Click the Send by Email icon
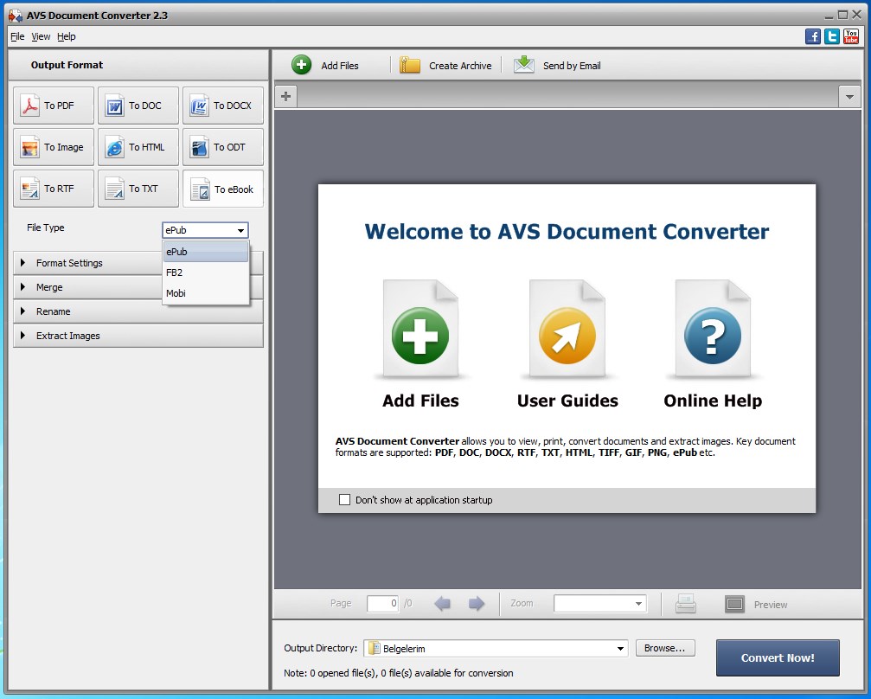Screen dimensions: 871x699 click(524, 65)
